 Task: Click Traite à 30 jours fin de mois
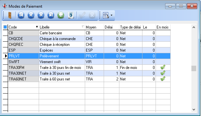(x=62, y=68)
